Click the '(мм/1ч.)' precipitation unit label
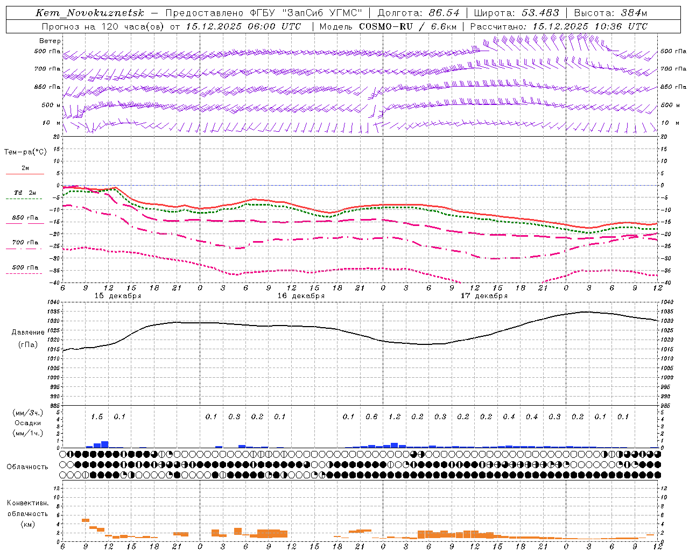689x551 pixels. tap(28, 433)
